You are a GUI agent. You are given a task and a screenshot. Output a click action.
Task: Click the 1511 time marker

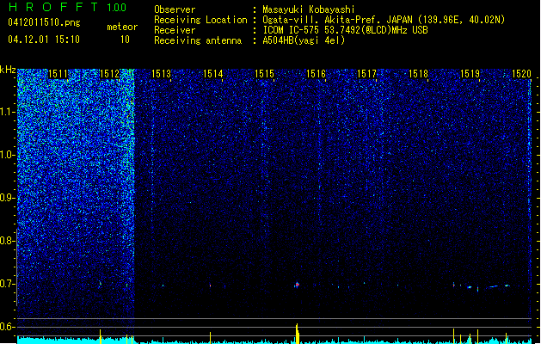[x=58, y=74]
